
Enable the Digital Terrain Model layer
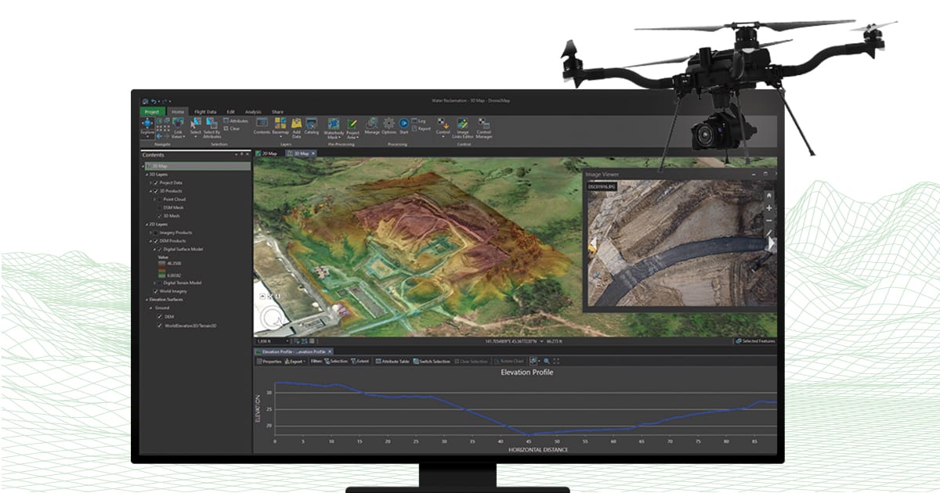(160, 283)
